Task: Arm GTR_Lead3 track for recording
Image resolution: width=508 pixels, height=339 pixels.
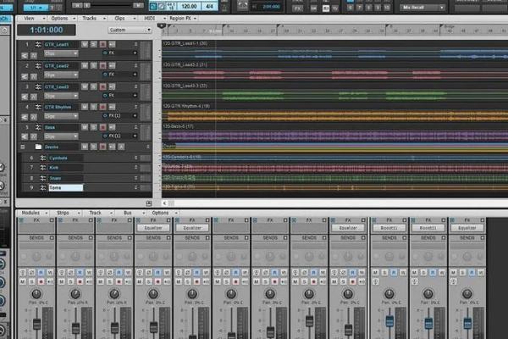Action: (x=102, y=86)
